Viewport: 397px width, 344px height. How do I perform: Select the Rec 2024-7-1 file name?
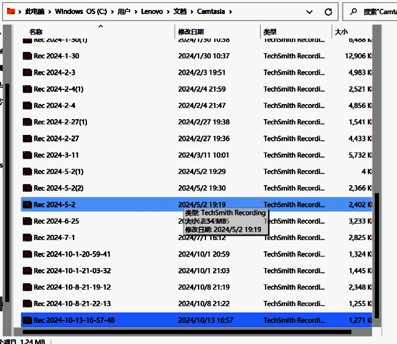pyautogui.click(x=54, y=238)
